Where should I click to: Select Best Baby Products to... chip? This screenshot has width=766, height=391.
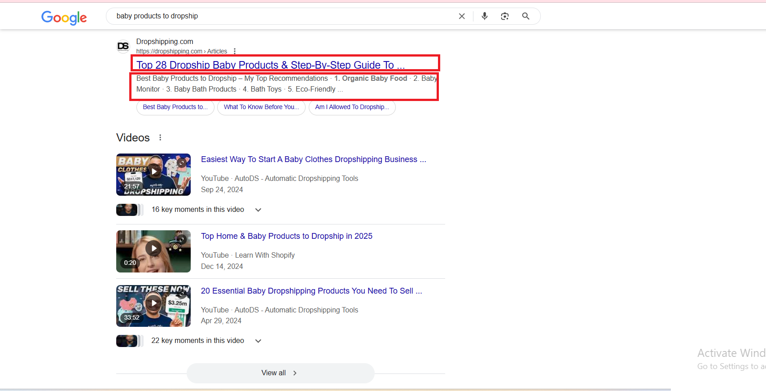(175, 107)
